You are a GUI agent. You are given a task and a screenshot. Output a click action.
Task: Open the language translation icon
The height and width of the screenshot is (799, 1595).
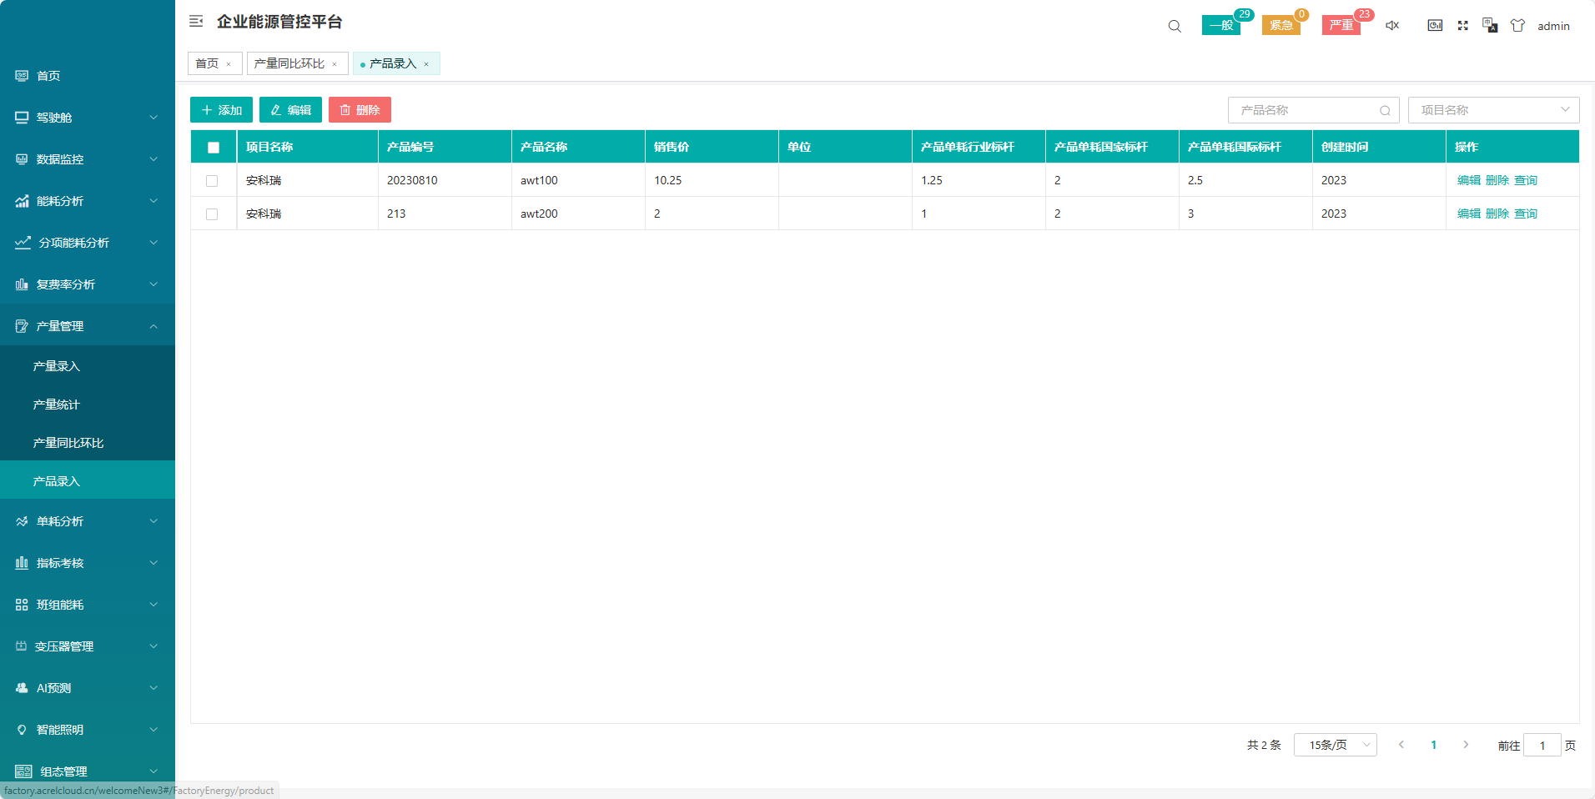point(1490,26)
